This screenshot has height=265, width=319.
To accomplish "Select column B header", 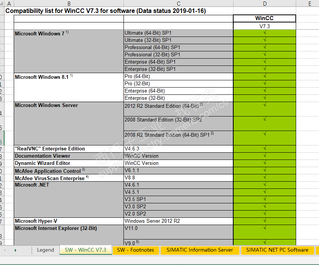I will (x=69, y=3).
